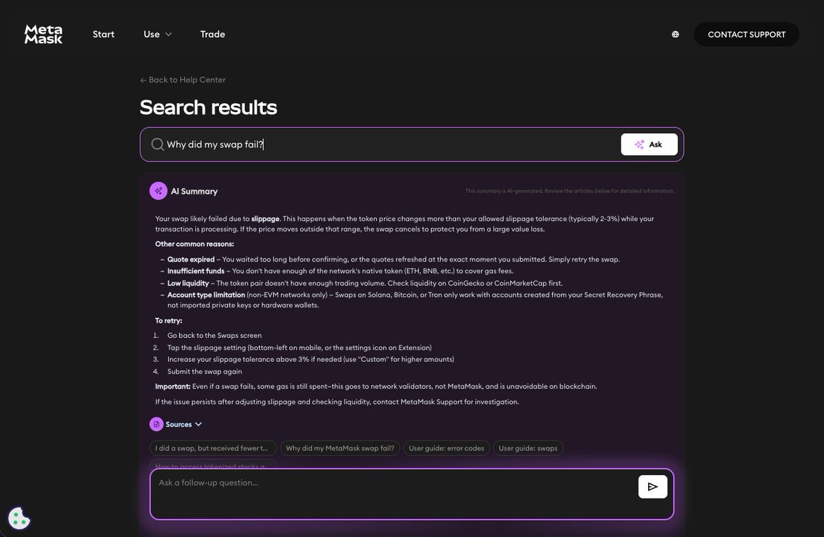Click the AI Summary sparkle icon
This screenshot has width=824, height=537.
159,191
